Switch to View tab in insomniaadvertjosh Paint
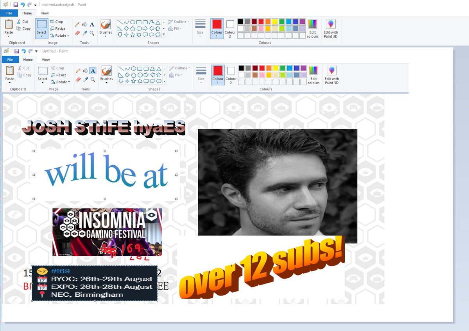The height and width of the screenshot is (331, 469). [x=45, y=13]
